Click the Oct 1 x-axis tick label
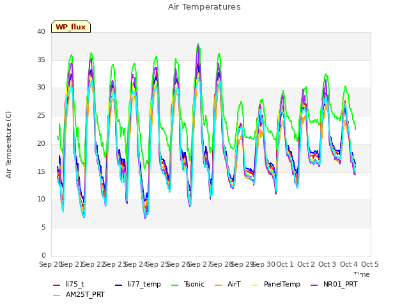Screen dimensions: 409x307 (285, 264)
